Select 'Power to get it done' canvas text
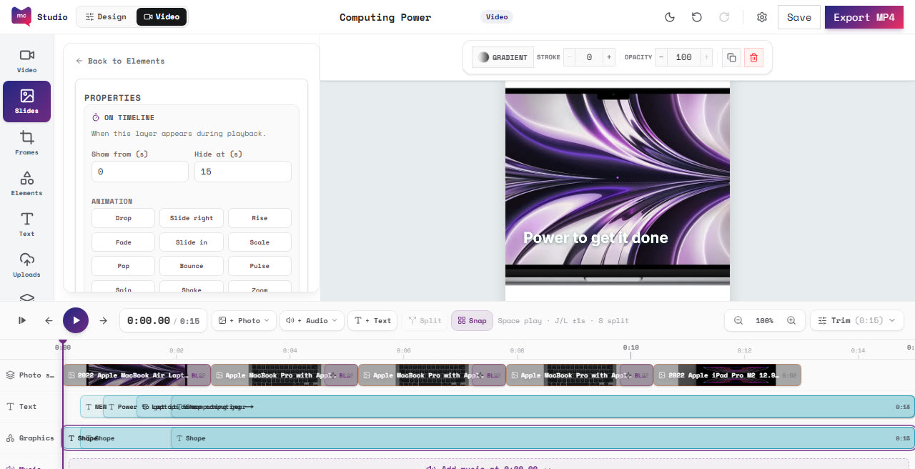This screenshot has width=915, height=469. click(x=595, y=238)
